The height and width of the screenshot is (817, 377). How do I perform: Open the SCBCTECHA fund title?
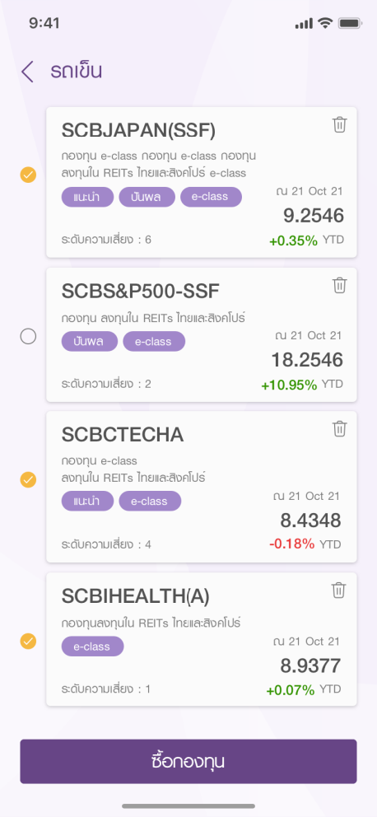point(123,435)
